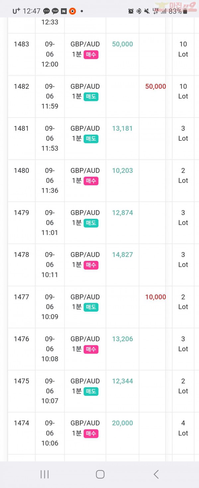
Task: Tap the KakaoTalk notification icon
Action: [x=55, y=11]
